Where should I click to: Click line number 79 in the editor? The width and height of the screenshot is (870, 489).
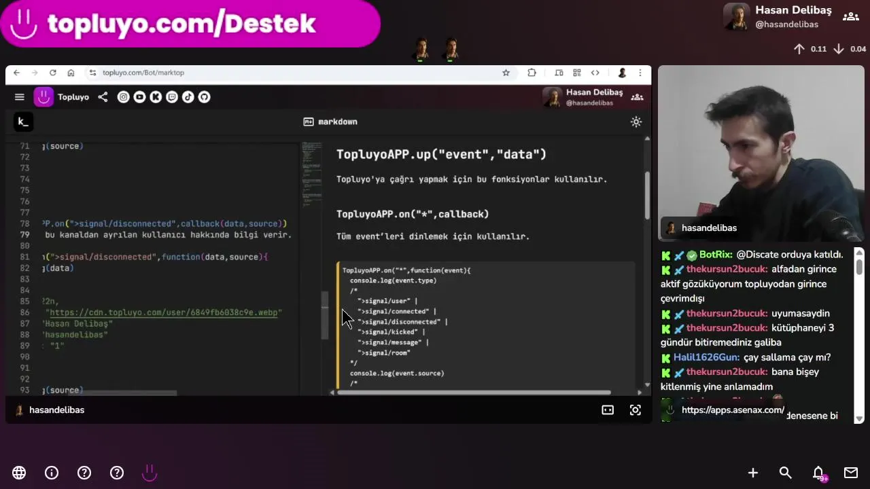pyautogui.click(x=24, y=235)
